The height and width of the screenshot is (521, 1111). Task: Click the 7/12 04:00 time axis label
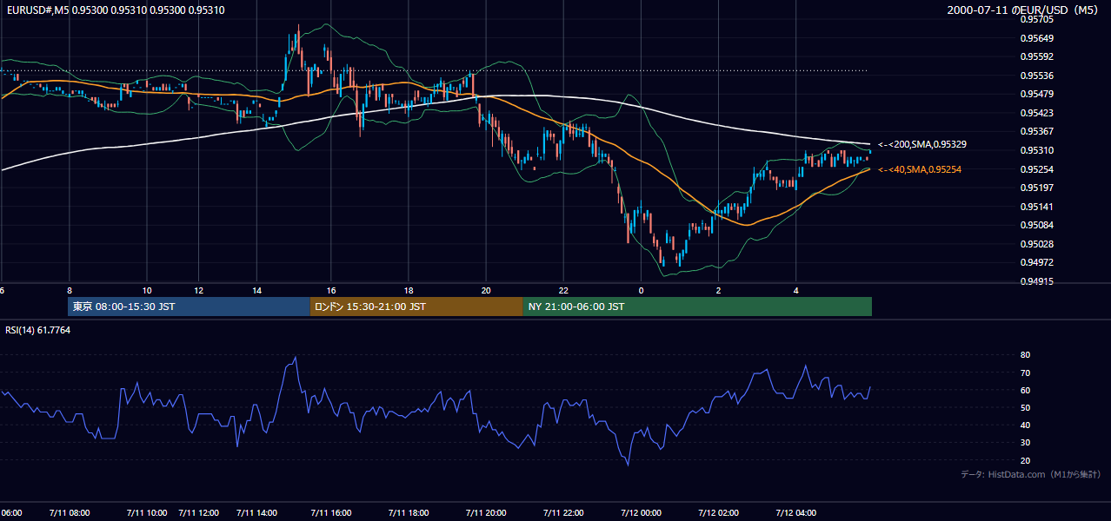coord(796,512)
